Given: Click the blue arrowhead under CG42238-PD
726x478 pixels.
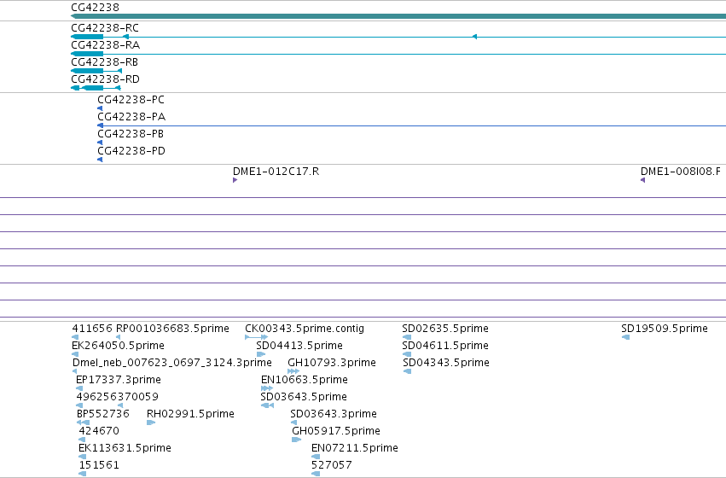Looking at the screenshot, I should (x=100, y=160).
